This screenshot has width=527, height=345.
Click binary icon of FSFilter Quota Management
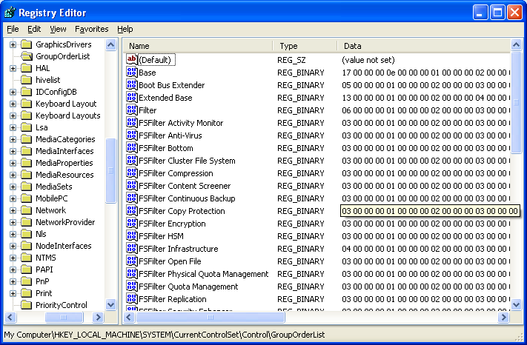[x=131, y=286]
